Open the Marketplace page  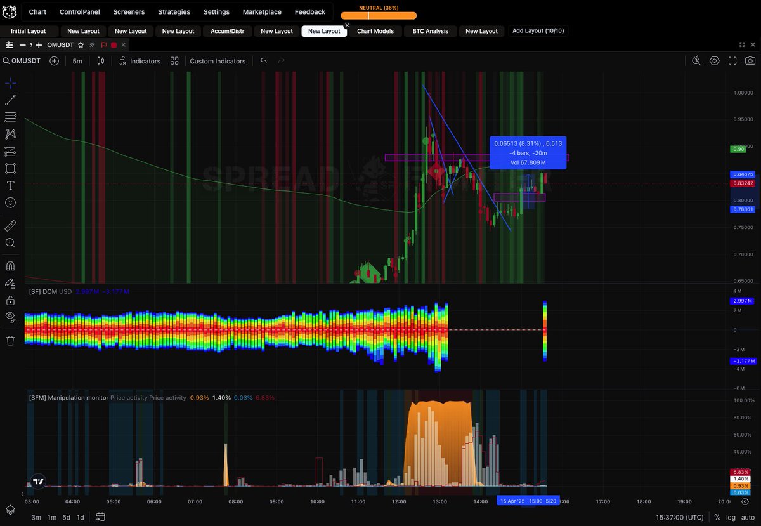(262, 11)
